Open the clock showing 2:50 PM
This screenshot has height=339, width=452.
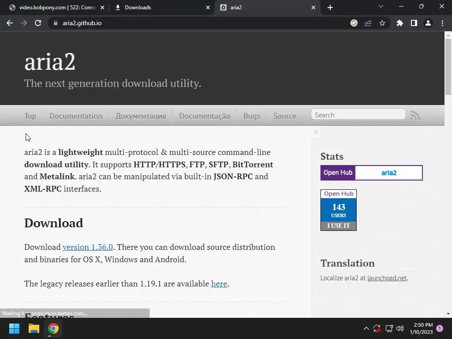click(421, 328)
